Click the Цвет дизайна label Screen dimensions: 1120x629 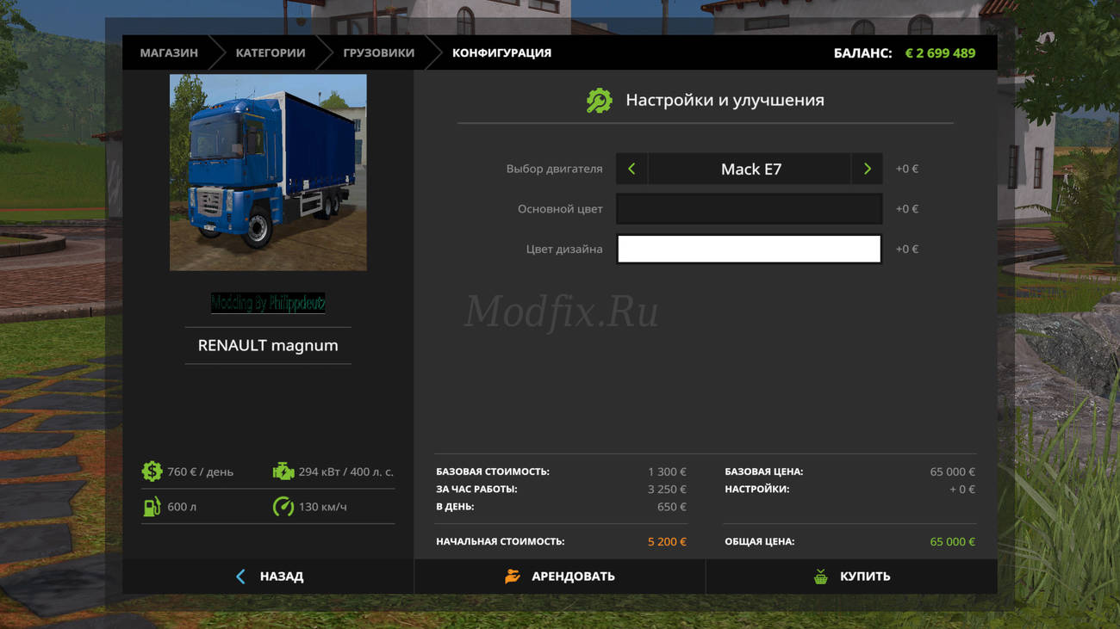tap(564, 249)
